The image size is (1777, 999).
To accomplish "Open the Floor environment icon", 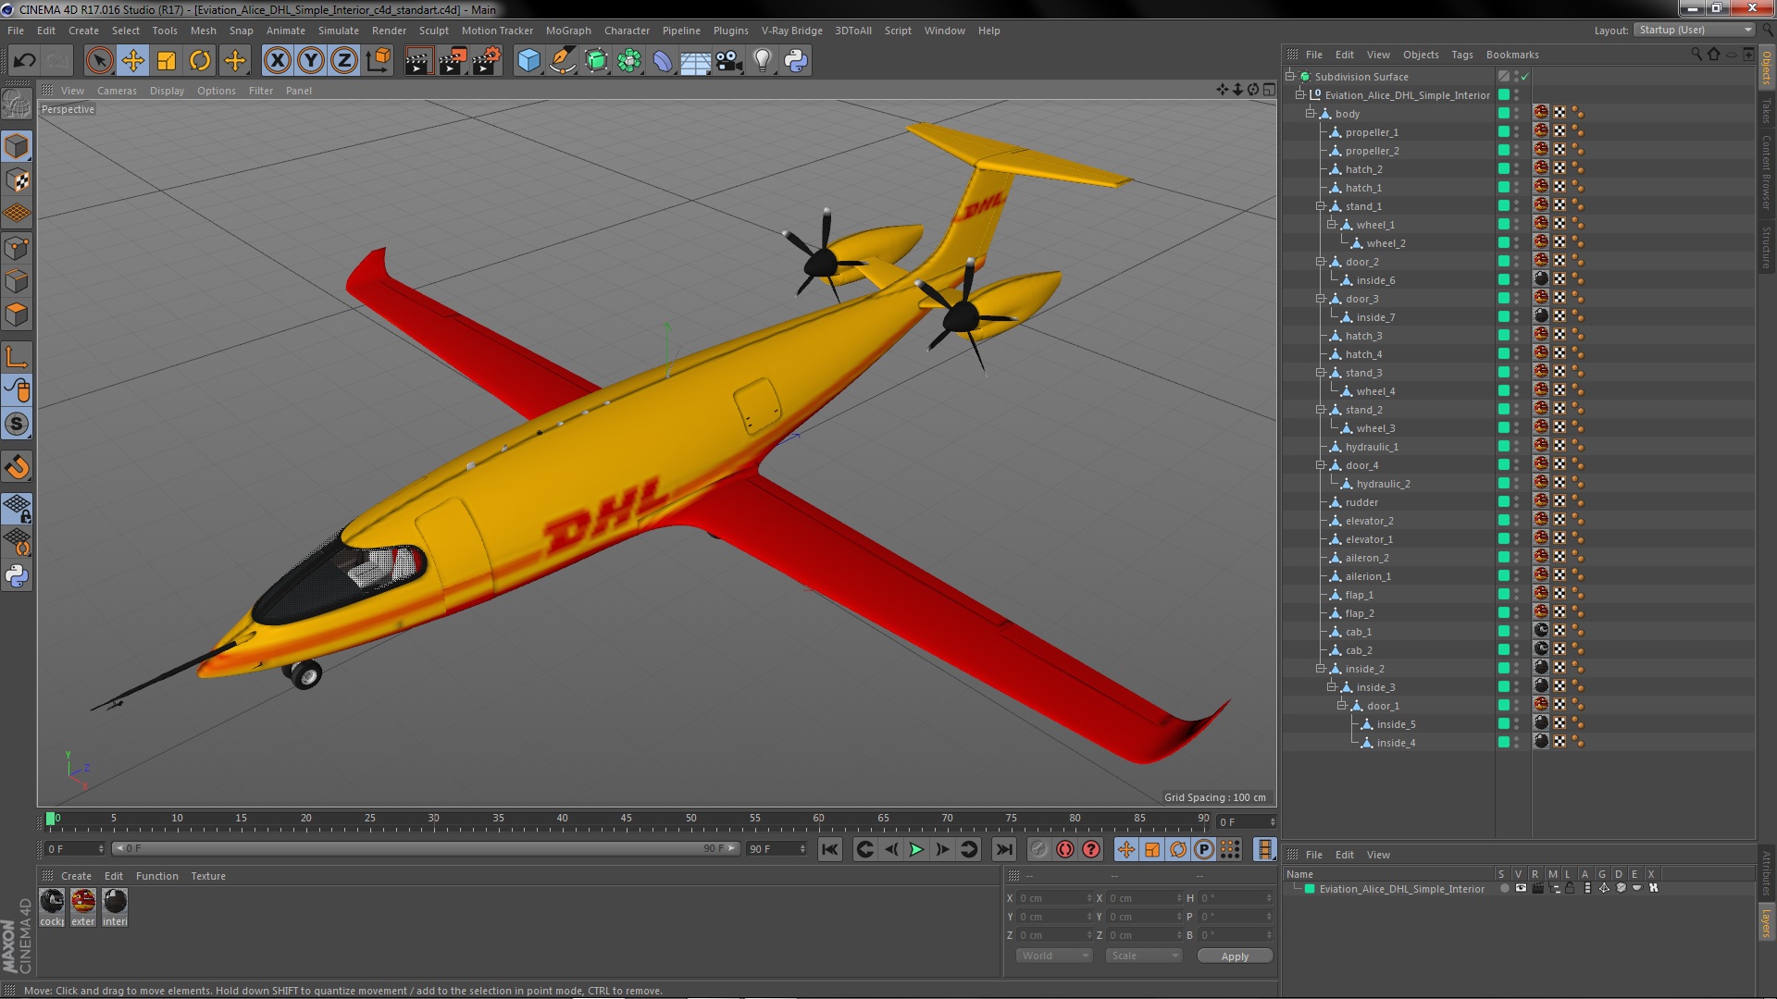I will click(696, 61).
